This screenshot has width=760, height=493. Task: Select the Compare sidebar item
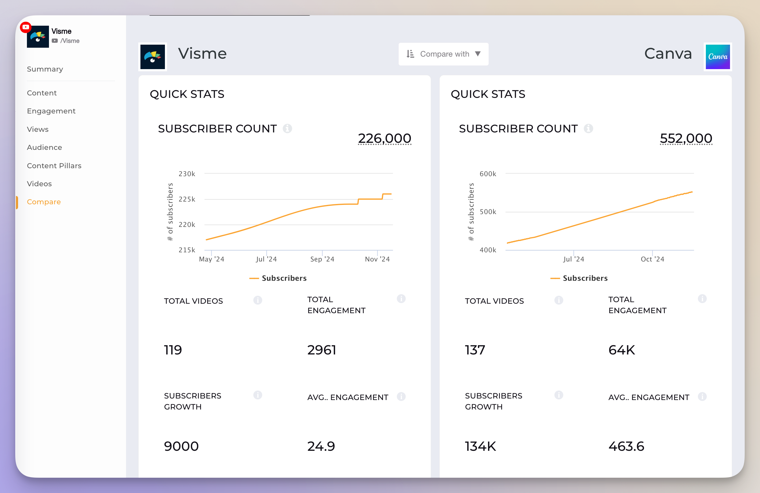coord(44,202)
